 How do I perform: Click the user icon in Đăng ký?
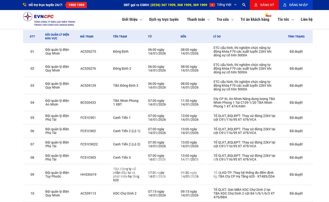(256, 5)
